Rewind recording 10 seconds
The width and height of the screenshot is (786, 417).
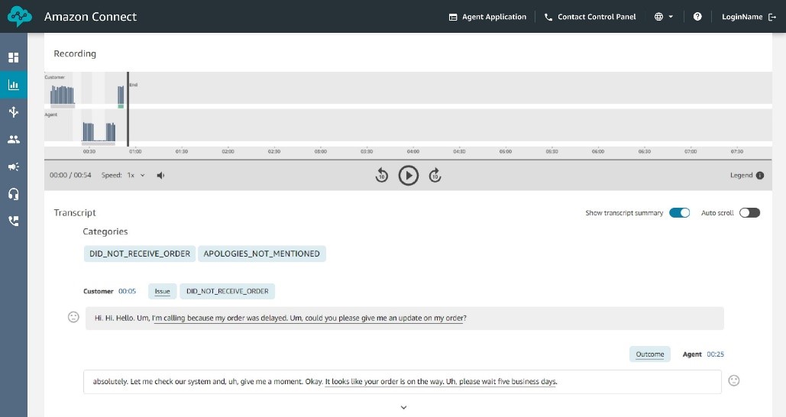pos(381,176)
